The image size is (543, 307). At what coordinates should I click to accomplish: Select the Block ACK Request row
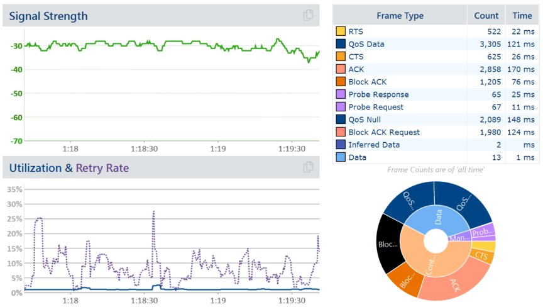[x=434, y=132]
